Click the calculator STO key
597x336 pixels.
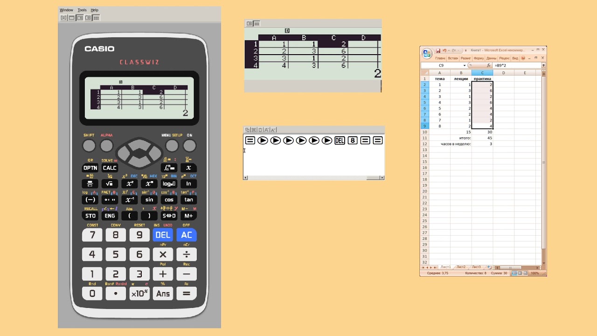[90, 216]
